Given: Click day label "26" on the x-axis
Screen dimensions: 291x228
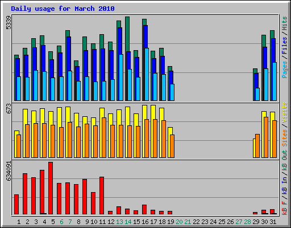Looking at the screenshot, I should (x=230, y=222).
